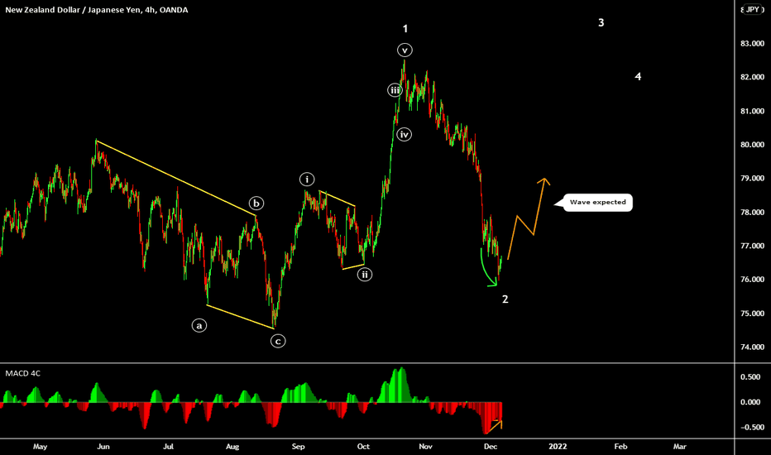This screenshot has width=771, height=455.
Task: Click the Nov label on time axis
Action: (x=425, y=447)
